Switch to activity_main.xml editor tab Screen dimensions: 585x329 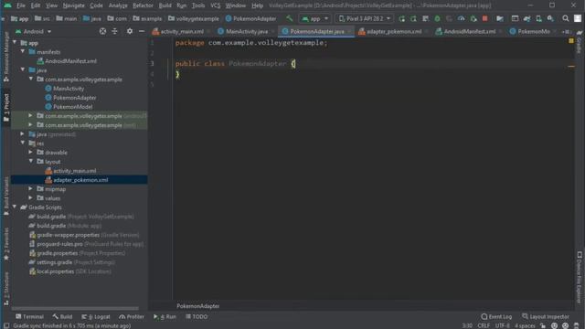(181, 32)
